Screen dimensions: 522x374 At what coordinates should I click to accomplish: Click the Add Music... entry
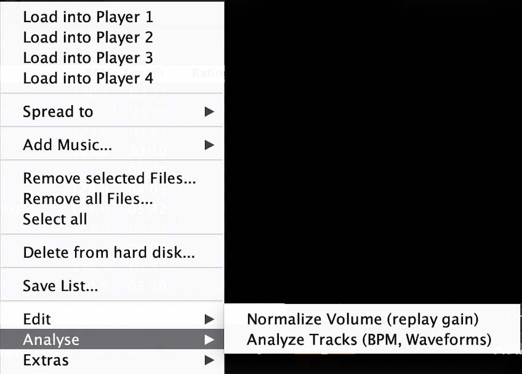pyautogui.click(x=68, y=145)
